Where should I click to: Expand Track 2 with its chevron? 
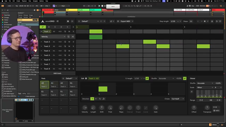tap(41, 42)
